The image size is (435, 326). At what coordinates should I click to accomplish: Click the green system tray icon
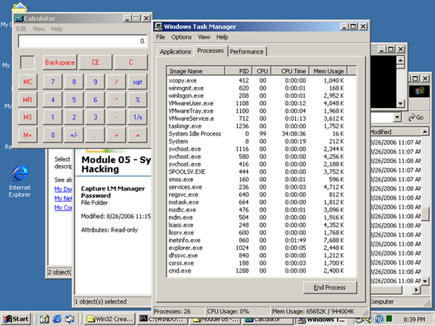[x=389, y=319]
